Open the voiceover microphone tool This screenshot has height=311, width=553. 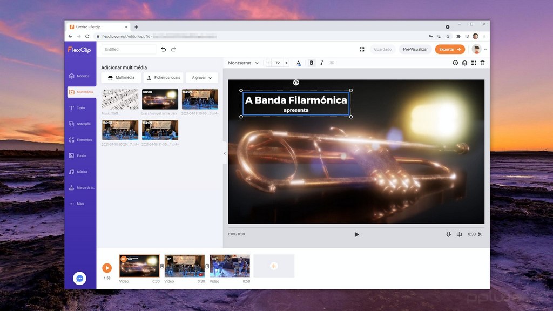coord(448,234)
